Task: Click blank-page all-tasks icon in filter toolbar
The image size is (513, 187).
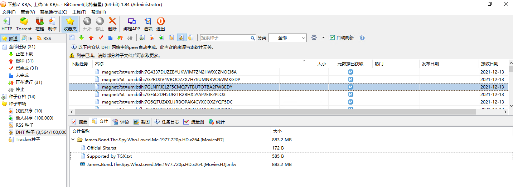Action: [72, 37]
